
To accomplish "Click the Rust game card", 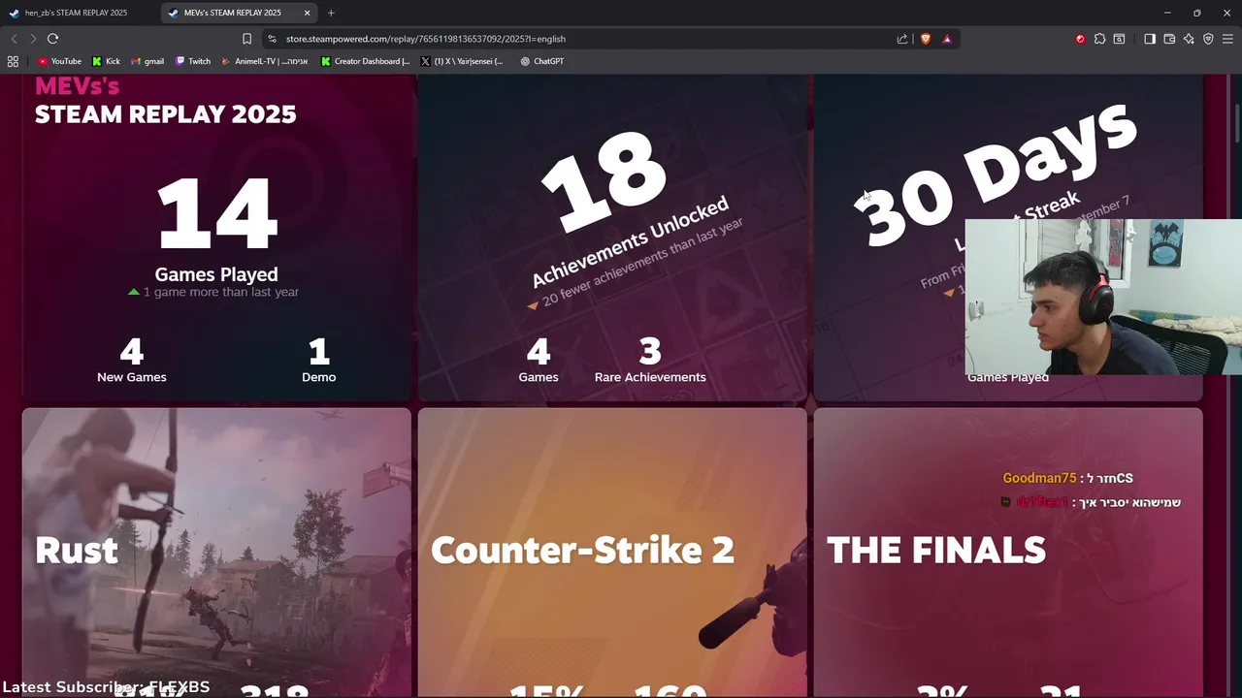I will 216,552.
